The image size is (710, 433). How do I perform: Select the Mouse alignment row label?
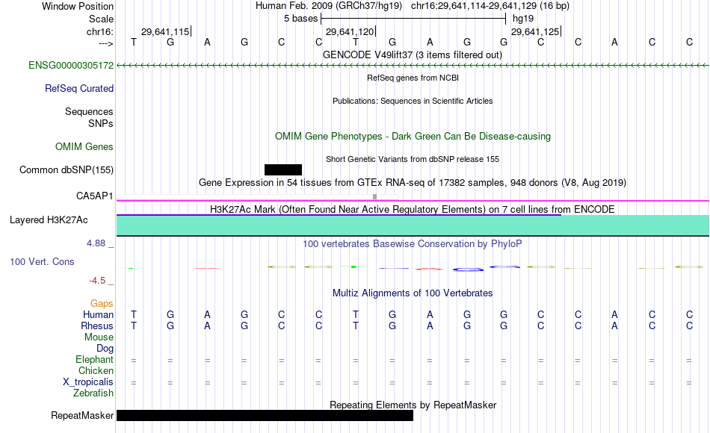(99, 337)
